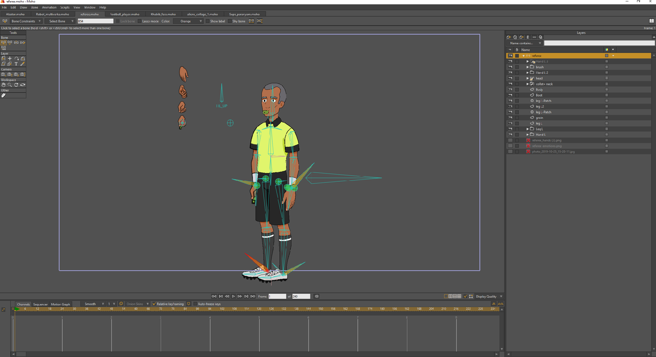Select the tool under the Other section
Screen dimensions: 656x357
3,95
